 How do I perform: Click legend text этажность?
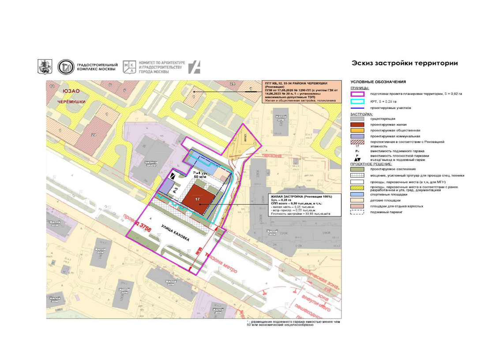tap(379, 146)
